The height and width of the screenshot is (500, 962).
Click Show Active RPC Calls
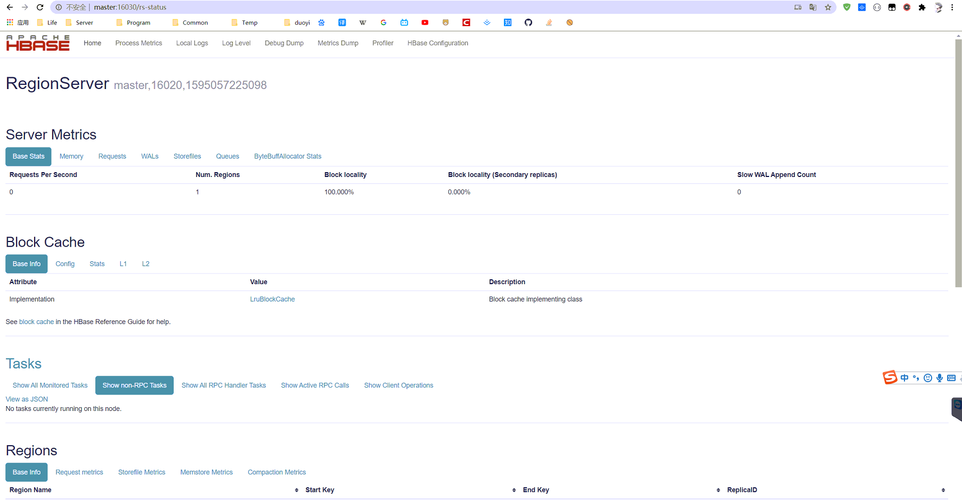tap(315, 385)
